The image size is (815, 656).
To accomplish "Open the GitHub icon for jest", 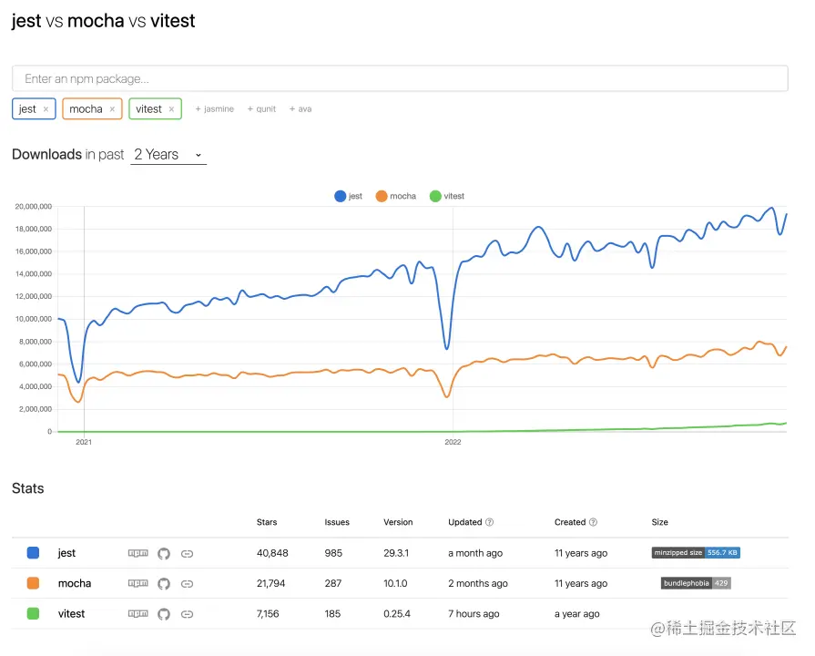I will 164,553.
